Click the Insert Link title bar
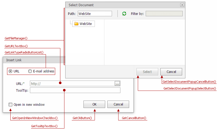 [x=34, y=60]
